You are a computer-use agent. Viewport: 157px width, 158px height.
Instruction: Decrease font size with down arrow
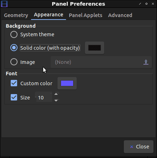click(56, 100)
